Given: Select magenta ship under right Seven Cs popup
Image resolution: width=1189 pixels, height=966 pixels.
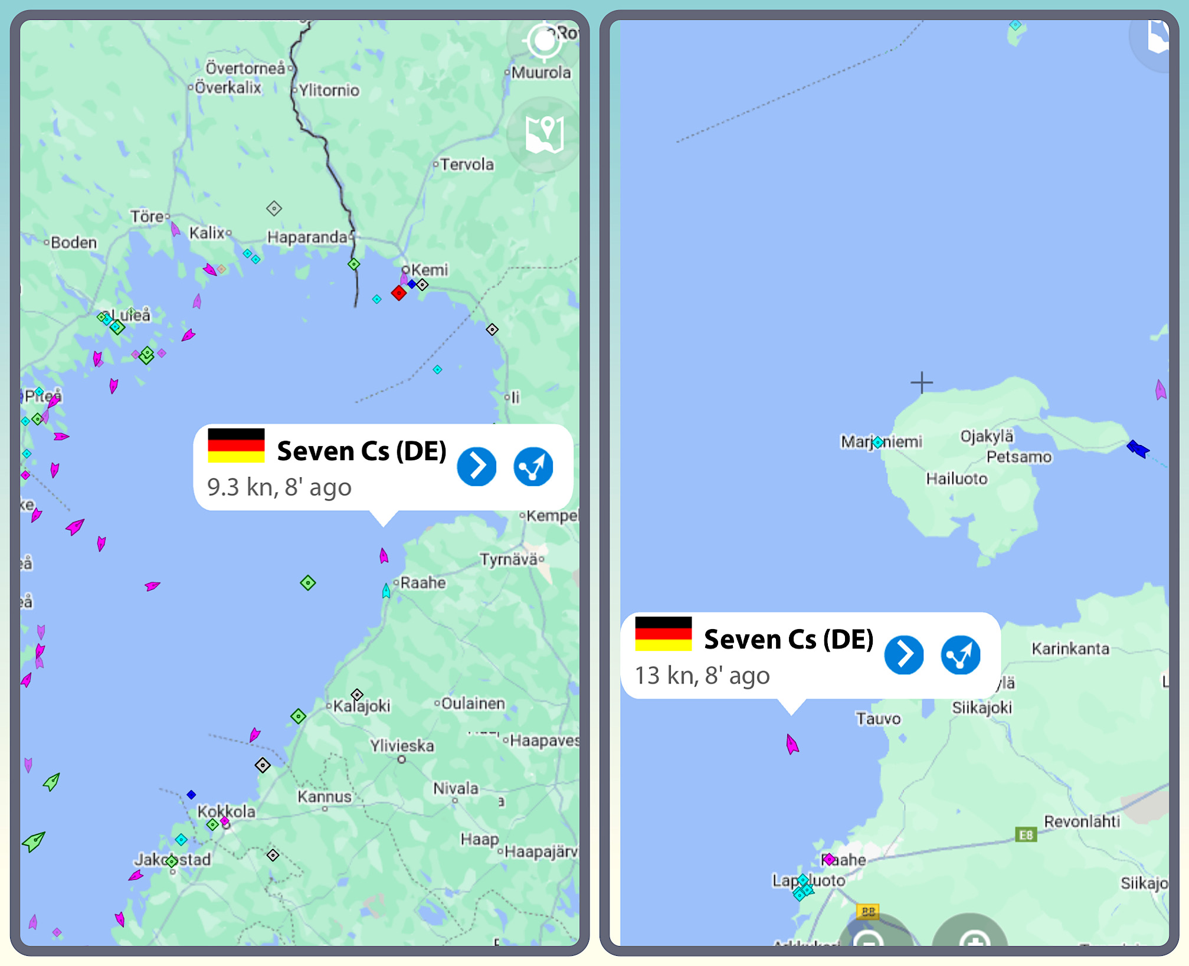Looking at the screenshot, I should [792, 744].
